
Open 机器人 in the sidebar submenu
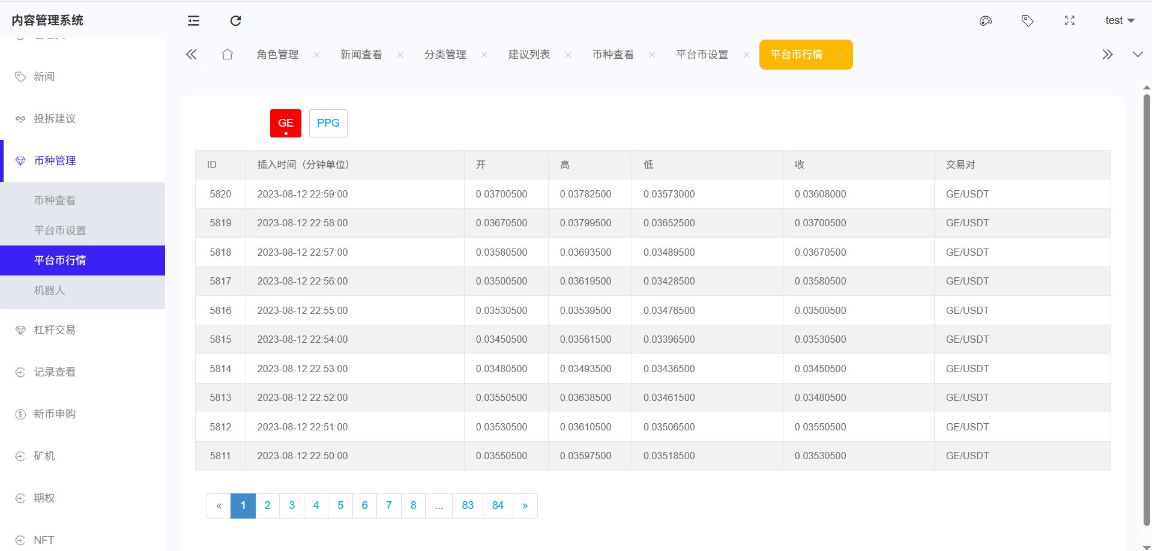pyautogui.click(x=49, y=291)
